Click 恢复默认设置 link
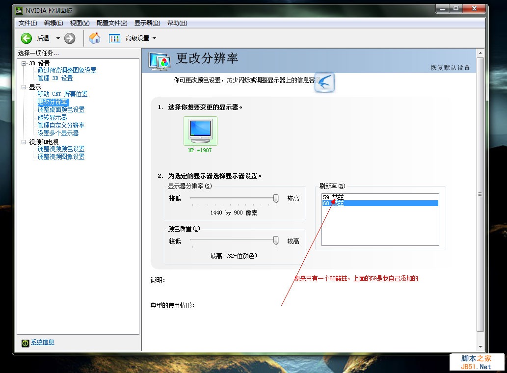Screen dimensions: 507x373 click(450, 67)
